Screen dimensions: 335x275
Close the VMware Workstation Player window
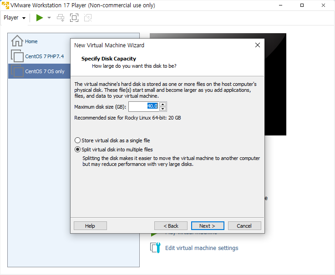click(323, 5)
